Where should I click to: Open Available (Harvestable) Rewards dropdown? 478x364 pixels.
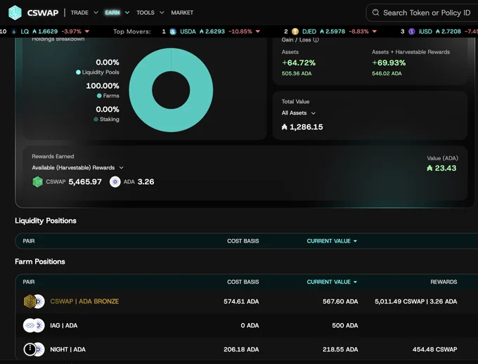click(x=77, y=168)
